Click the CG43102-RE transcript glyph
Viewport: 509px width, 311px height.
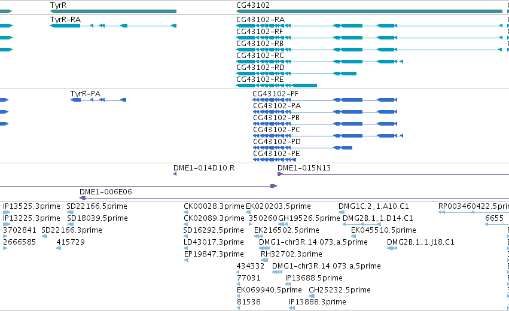[276, 86]
